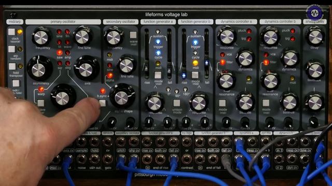Push the function generator b mode button
Image resolution: width=332 pixels, height=186 pixels.
coord(195,75)
